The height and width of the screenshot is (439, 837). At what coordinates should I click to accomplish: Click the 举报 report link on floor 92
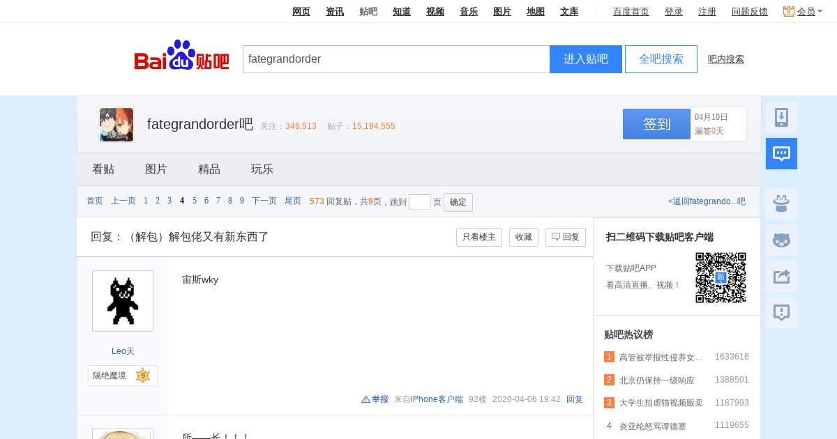(x=375, y=399)
